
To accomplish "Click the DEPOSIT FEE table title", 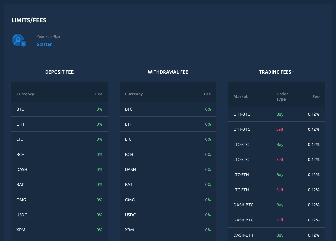I will 59,72.
